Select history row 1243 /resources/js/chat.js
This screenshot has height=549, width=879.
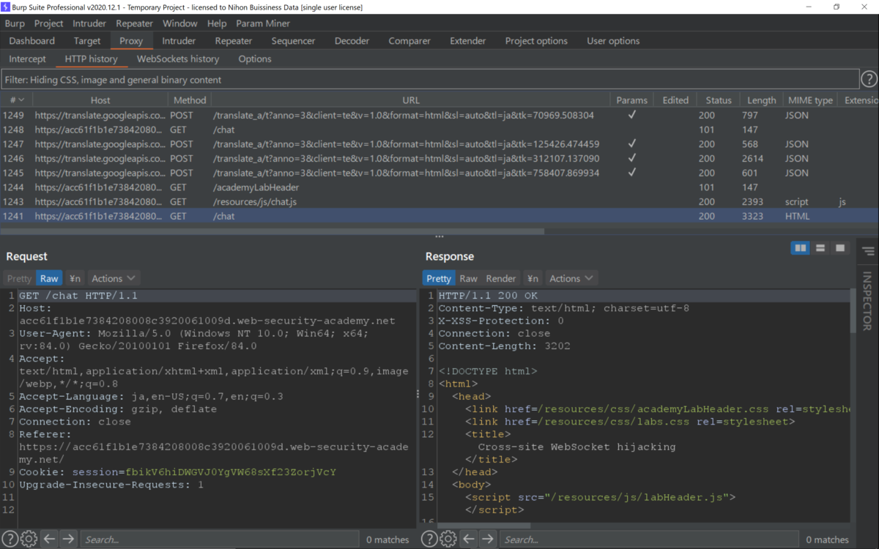439,201
